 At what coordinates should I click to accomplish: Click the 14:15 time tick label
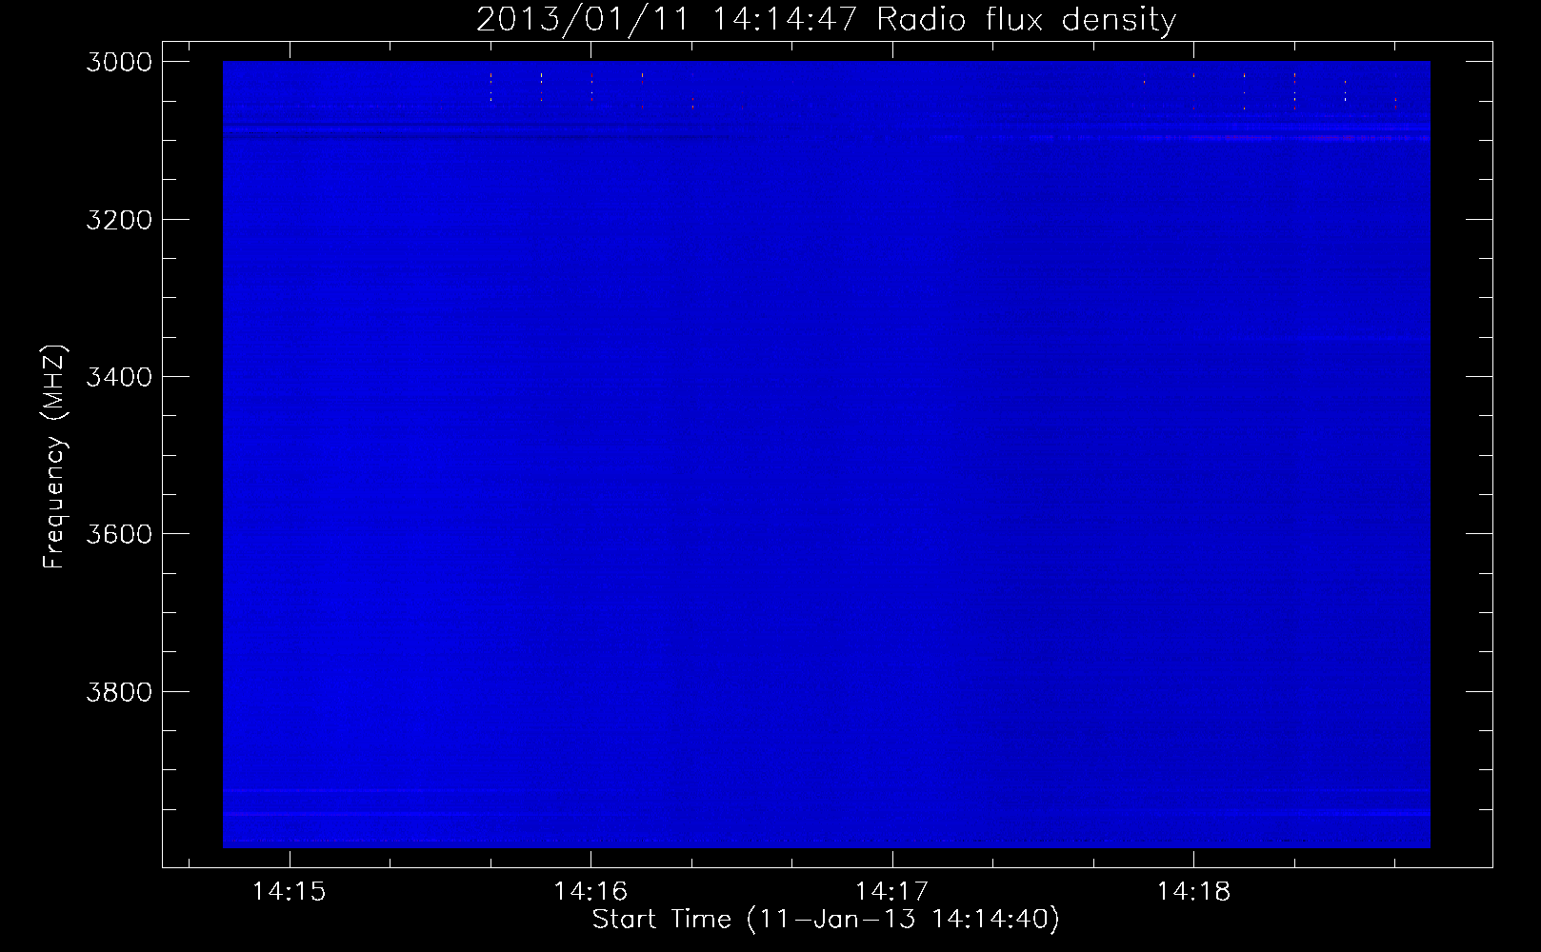click(x=289, y=892)
